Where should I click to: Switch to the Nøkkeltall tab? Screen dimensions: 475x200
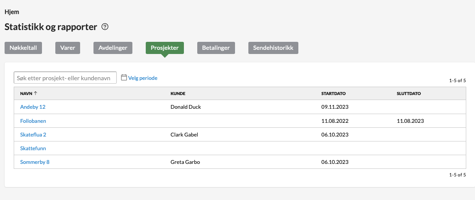click(x=23, y=48)
